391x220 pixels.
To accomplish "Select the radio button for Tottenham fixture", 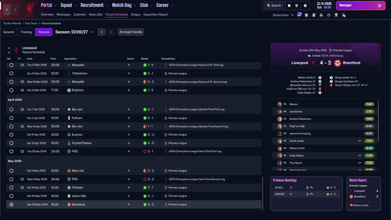I will (x=11, y=73).
